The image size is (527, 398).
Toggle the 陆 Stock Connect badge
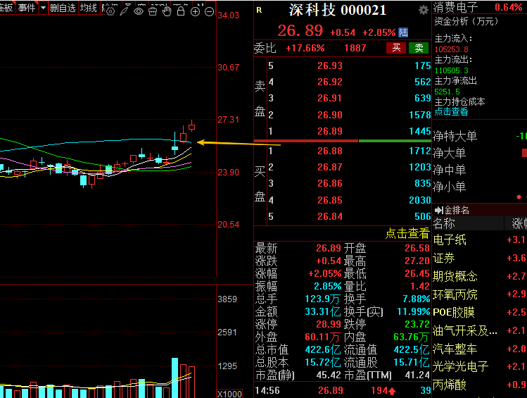pos(403,32)
